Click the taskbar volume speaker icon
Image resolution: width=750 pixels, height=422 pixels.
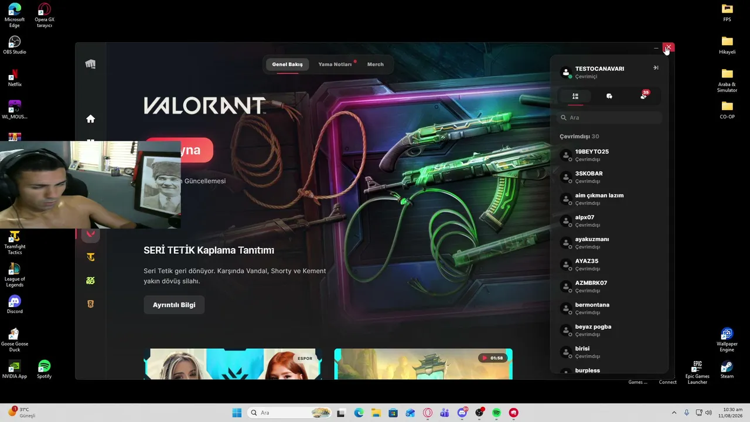point(708,413)
